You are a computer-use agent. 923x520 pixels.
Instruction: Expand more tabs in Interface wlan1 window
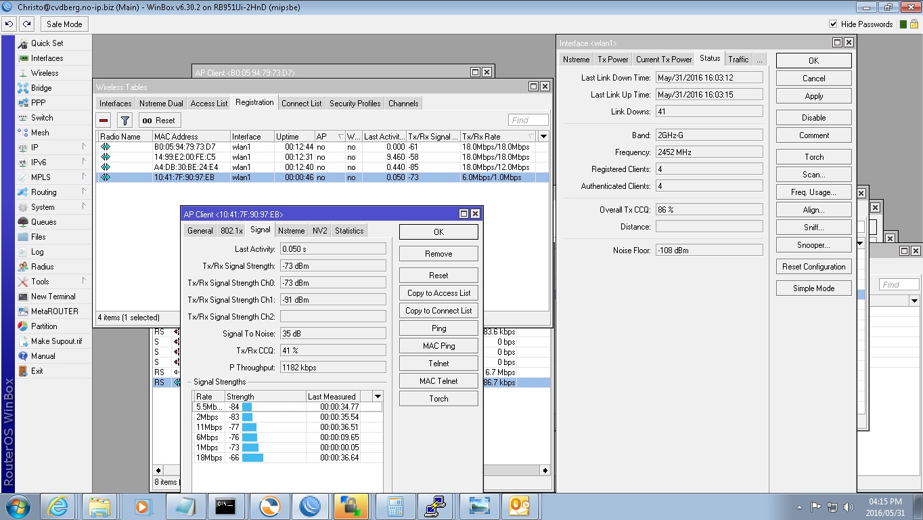click(759, 60)
